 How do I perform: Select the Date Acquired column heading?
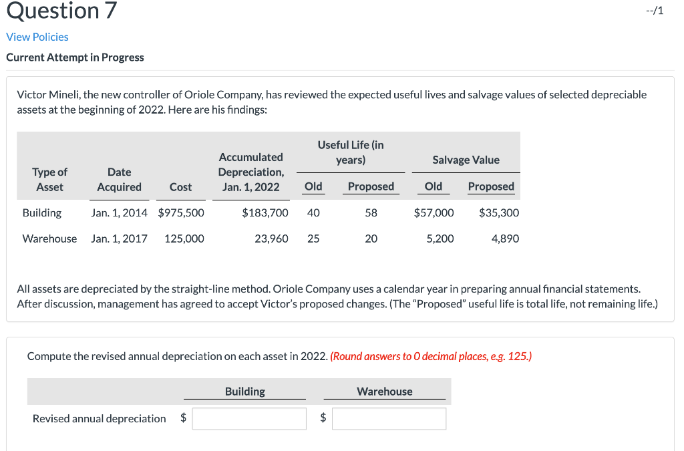coord(119,180)
